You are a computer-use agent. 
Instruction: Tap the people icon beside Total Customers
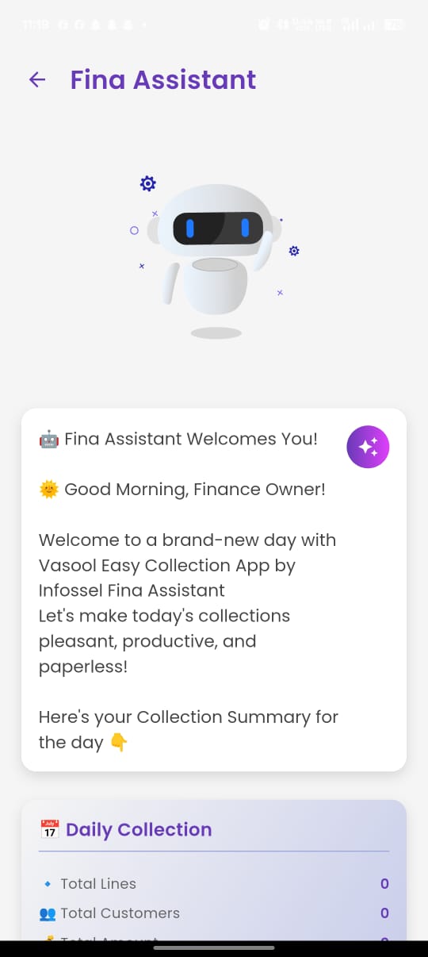(x=48, y=913)
